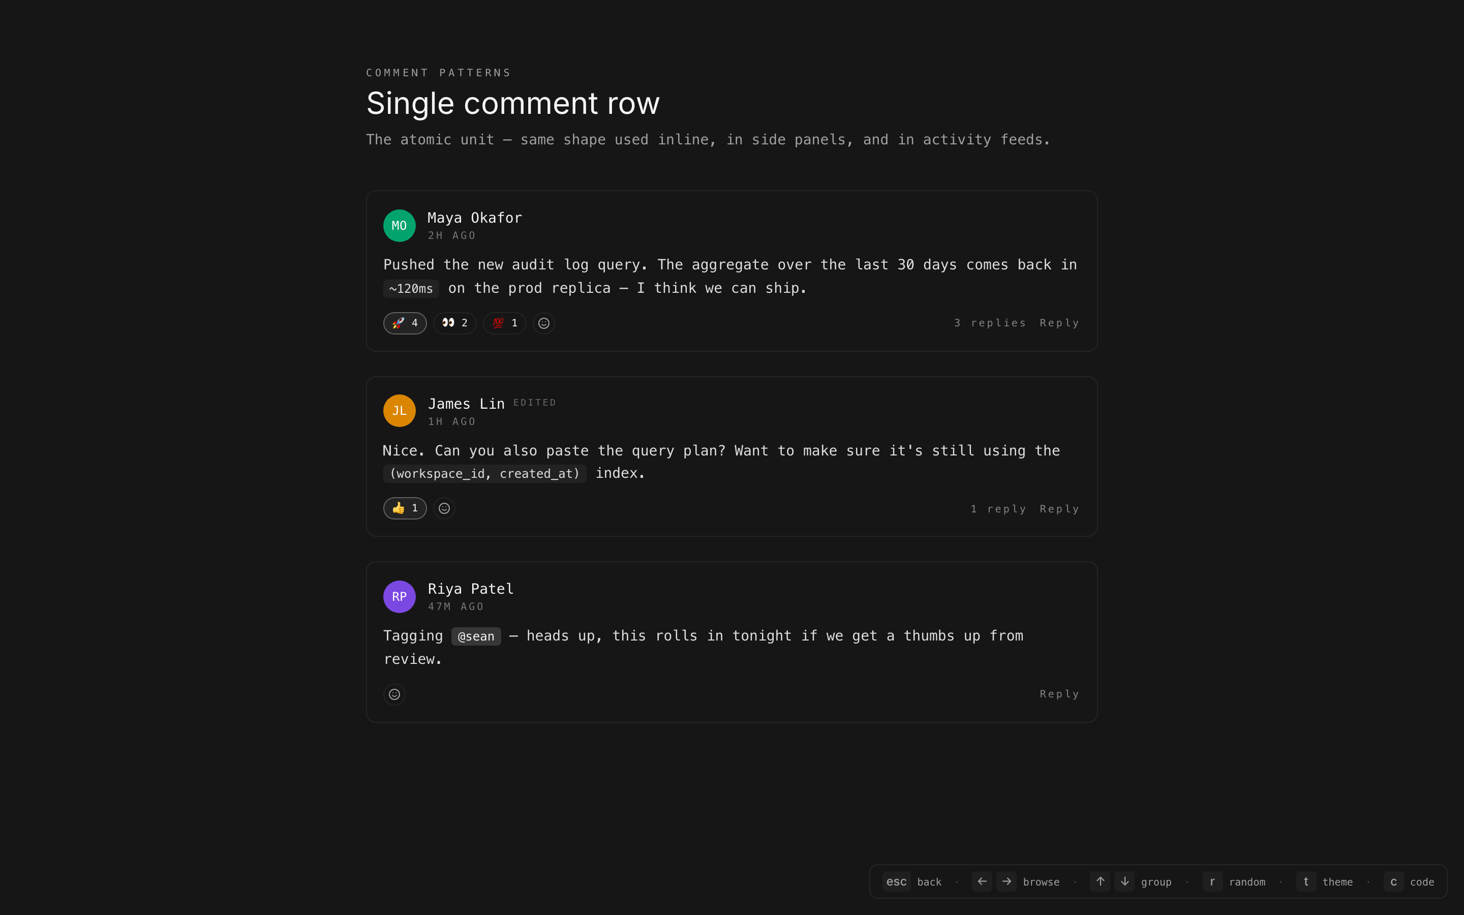The height and width of the screenshot is (915, 1464).
Task: Toggle the eyes reaction with count 2
Action: pos(454,323)
